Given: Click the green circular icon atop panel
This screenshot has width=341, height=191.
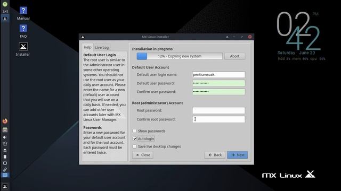Looking at the screenshot, I should click(5, 4).
